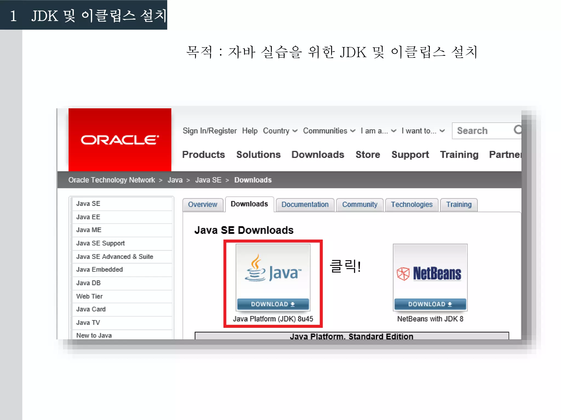Click the 'Java Platform (JDK) 8u45' caption

click(273, 319)
